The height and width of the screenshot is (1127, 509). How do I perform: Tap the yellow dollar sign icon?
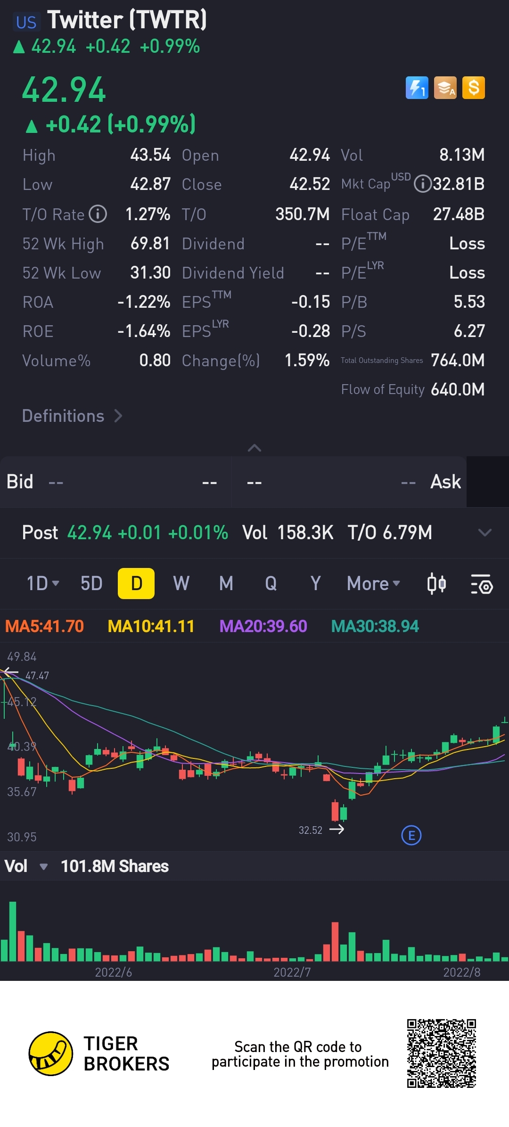(x=474, y=88)
